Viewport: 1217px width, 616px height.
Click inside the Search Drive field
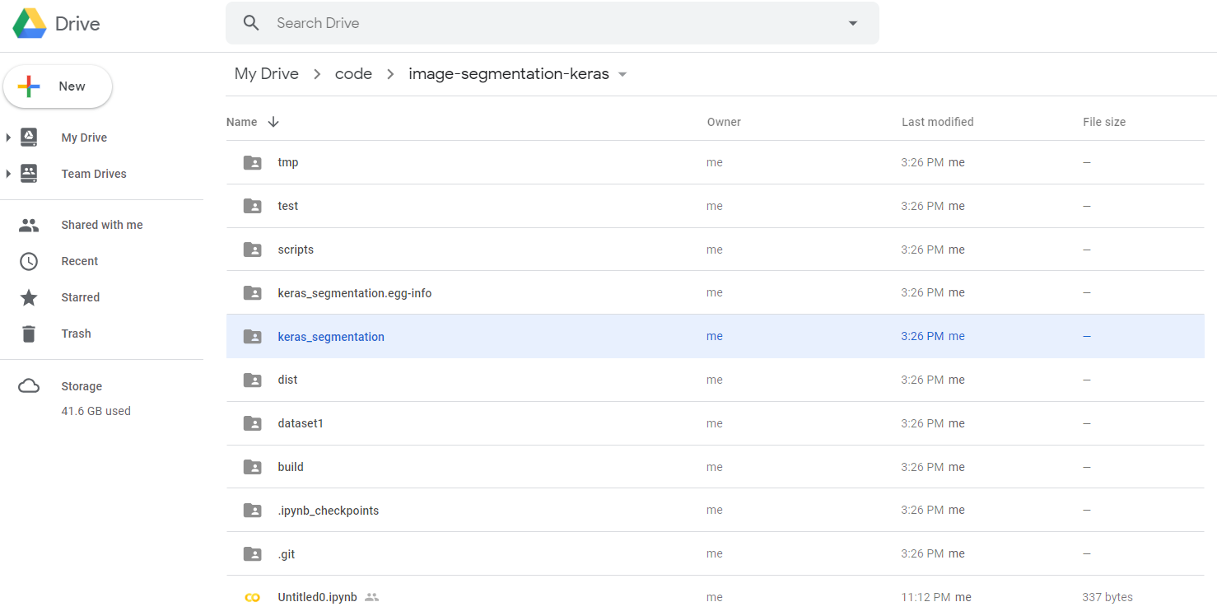click(494, 23)
